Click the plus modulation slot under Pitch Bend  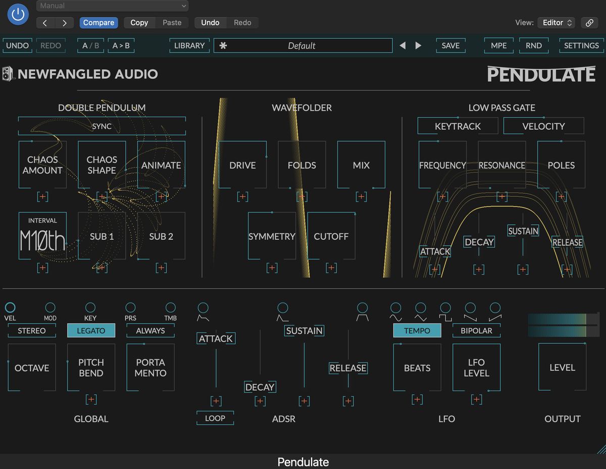tap(91, 399)
